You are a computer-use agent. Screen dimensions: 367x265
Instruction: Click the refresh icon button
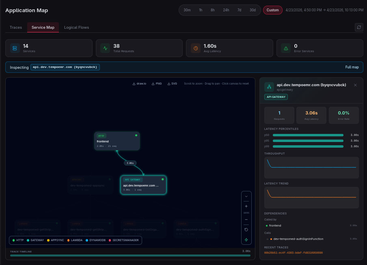coord(359,27)
